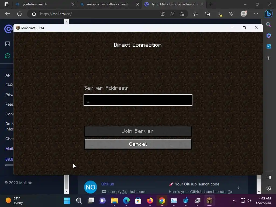276x207 pixels.
Task: Close the youtube - Search tab
Action: coord(73,4)
